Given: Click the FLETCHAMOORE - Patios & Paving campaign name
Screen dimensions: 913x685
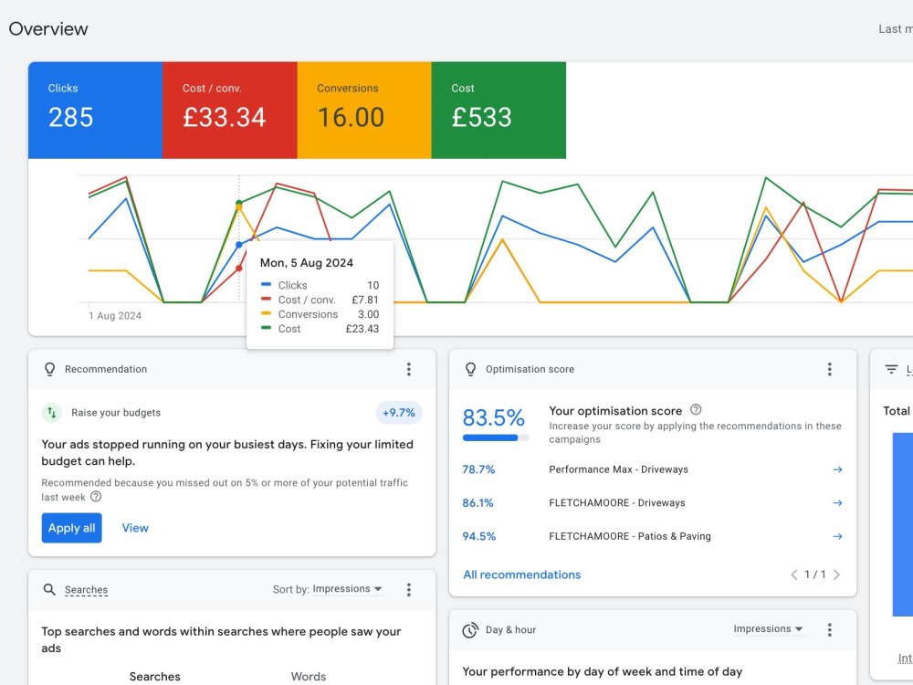Looking at the screenshot, I should pyautogui.click(x=630, y=536).
